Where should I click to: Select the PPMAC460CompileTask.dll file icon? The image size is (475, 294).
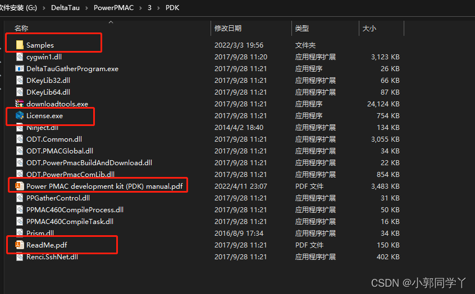(x=20, y=222)
